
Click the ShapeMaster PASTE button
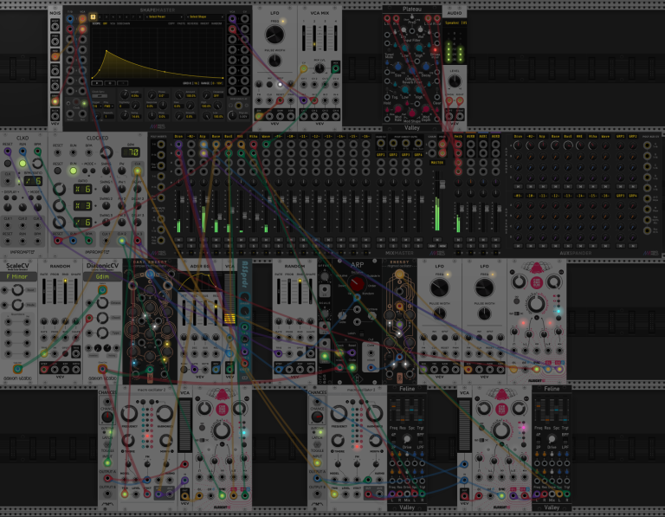tap(181, 23)
